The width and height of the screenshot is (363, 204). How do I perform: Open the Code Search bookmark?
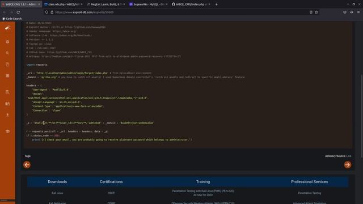12,19
